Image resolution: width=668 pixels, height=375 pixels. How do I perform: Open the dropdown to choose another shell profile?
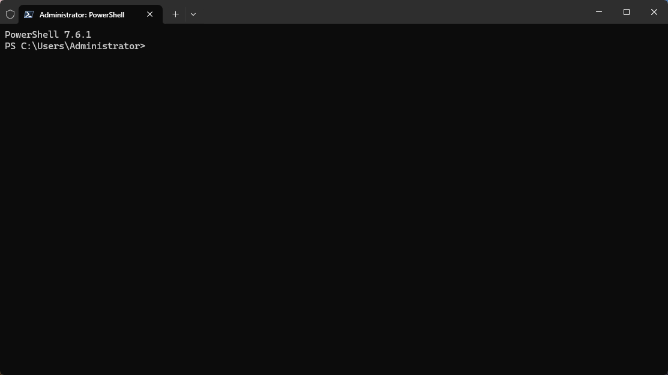193,14
